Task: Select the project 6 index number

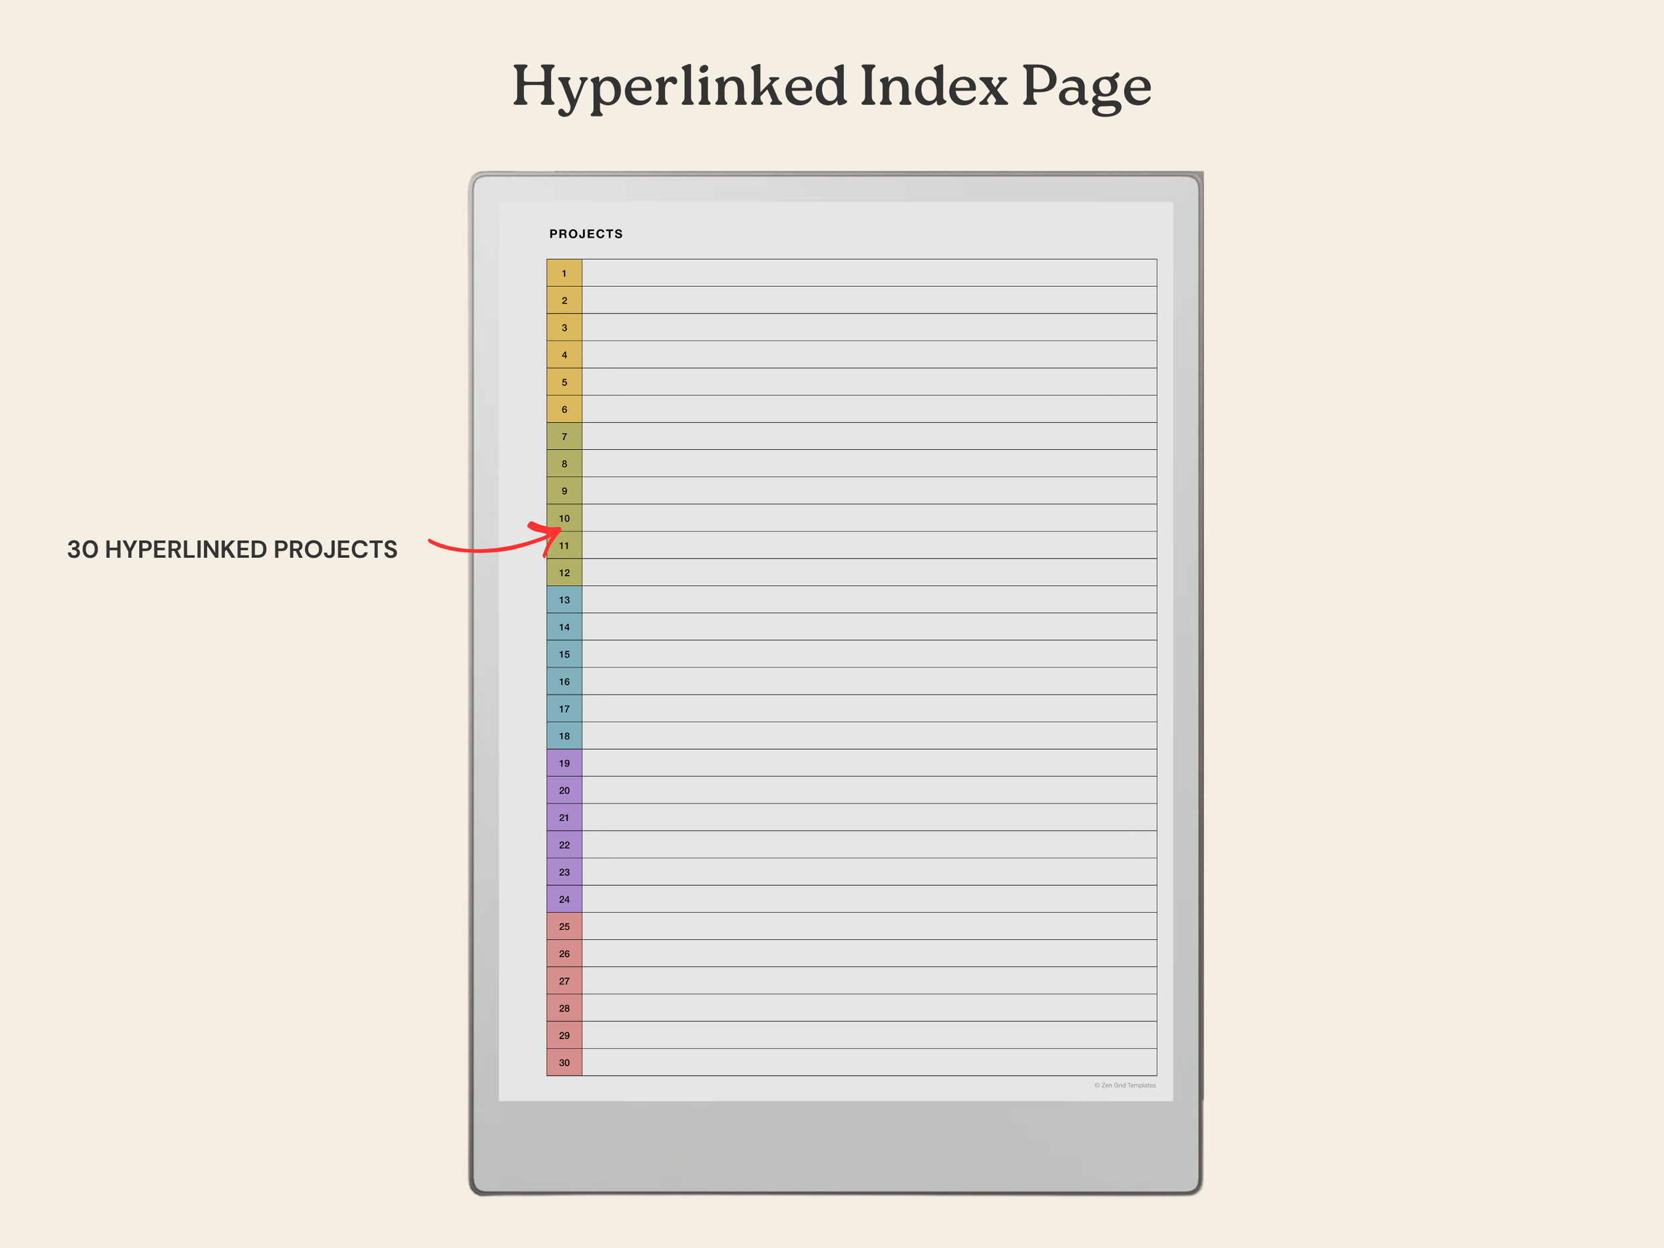Action: tap(564, 409)
